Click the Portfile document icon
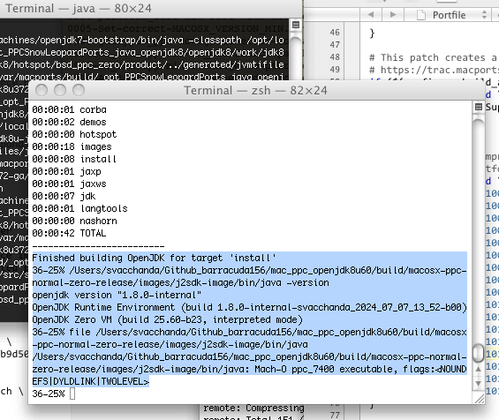 [x=421, y=15]
